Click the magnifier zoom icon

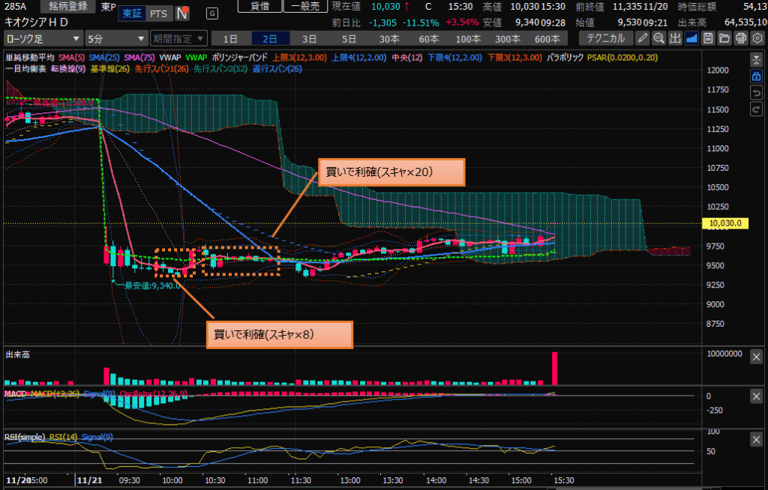tap(659, 38)
